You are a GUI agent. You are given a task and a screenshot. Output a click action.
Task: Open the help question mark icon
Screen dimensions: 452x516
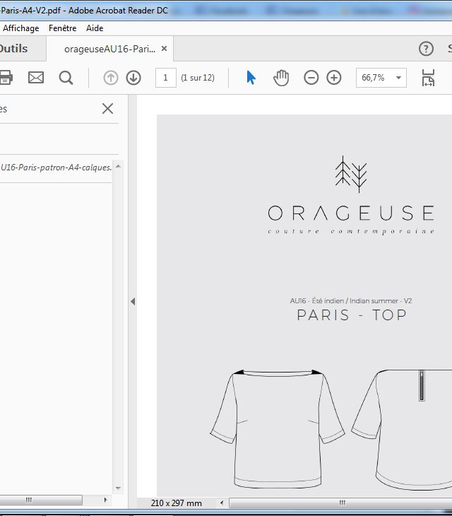426,49
